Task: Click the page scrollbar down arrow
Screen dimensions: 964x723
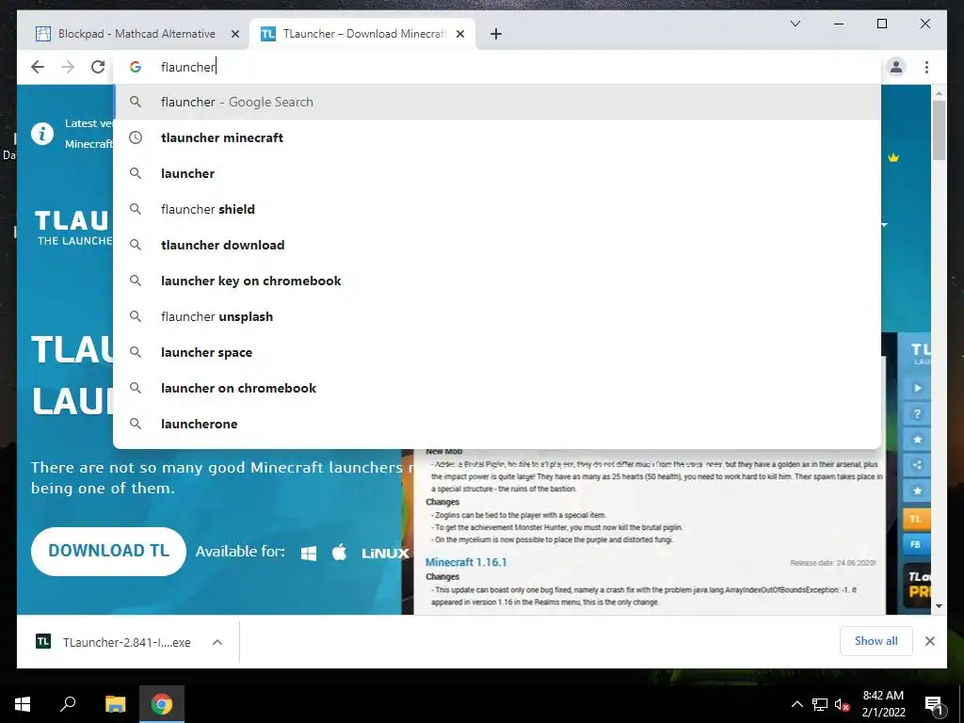Action: 939,606
